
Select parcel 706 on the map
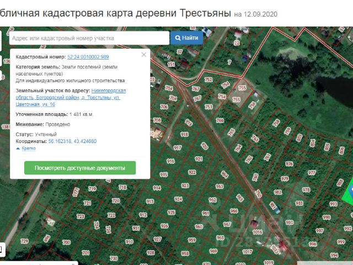click(164, 107)
